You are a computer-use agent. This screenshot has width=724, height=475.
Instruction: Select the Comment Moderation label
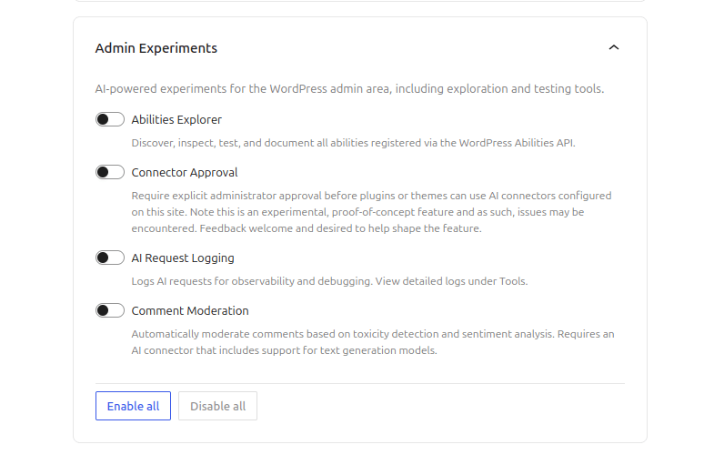[x=190, y=310]
